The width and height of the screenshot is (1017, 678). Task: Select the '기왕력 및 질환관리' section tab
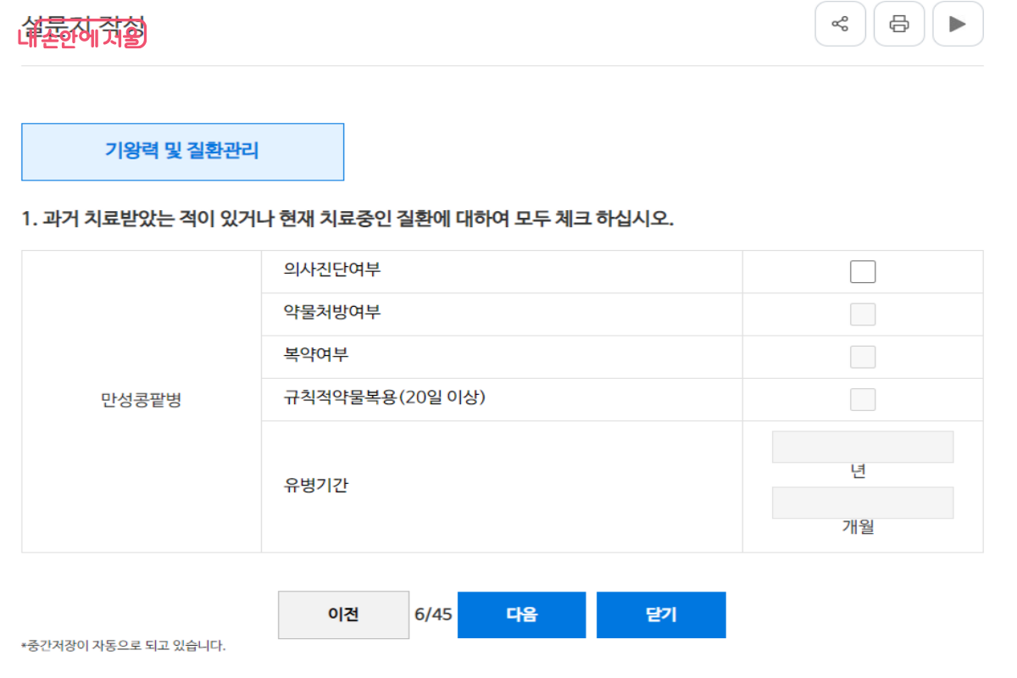[x=182, y=152]
